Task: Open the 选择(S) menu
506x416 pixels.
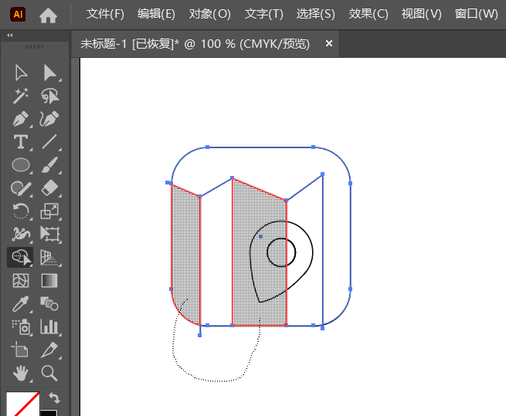Action: [316, 14]
